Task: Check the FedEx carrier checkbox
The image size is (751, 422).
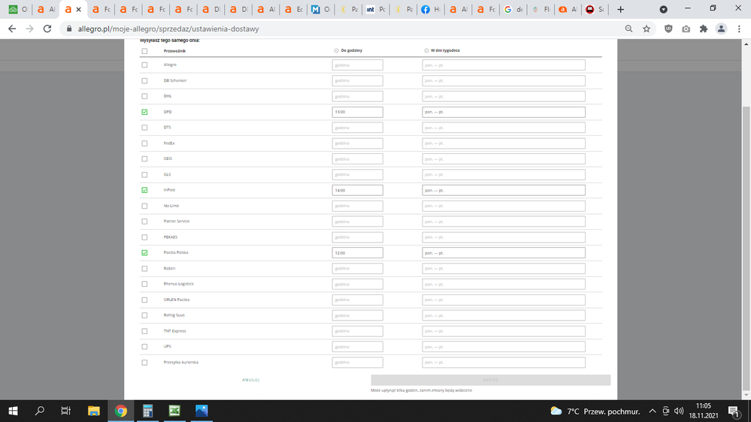Action: click(x=144, y=143)
